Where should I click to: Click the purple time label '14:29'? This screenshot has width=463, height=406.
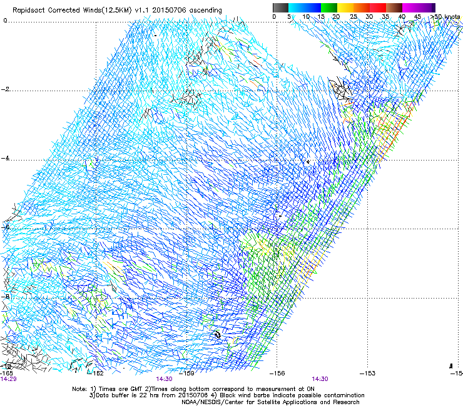pos(8,379)
